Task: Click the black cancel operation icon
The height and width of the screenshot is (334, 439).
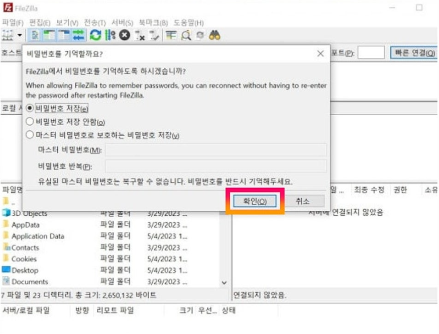Action: (125, 35)
